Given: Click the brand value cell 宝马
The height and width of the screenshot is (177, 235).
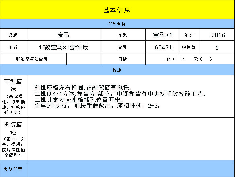Looking at the screenshot, I should [64, 35].
